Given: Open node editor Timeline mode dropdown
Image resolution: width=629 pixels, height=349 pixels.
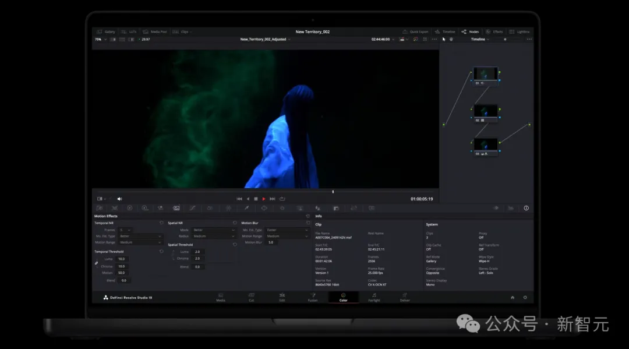Looking at the screenshot, I should tap(480, 39).
